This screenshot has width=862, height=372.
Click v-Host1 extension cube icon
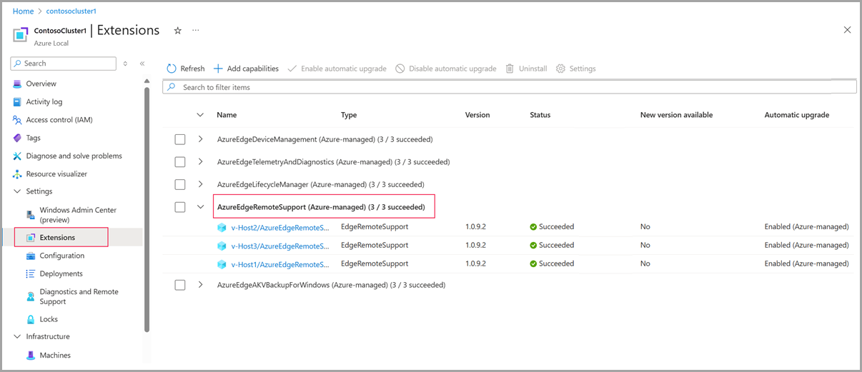(x=222, y=264)
